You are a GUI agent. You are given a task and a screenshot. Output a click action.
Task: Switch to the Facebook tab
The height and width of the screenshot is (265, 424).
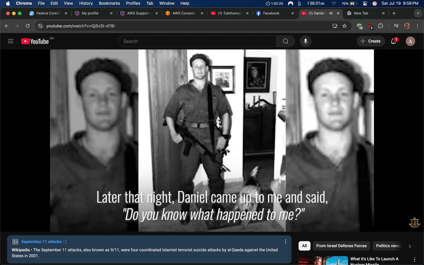click(x=271, y=13)
